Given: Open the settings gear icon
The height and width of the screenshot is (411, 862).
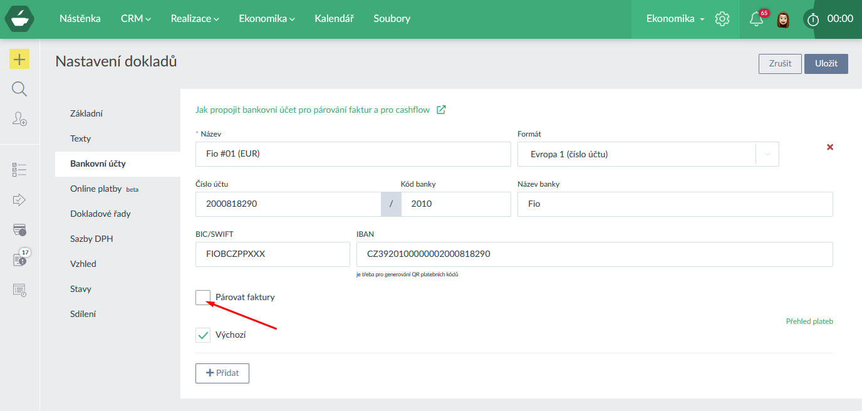Looking at the screenshot, I should [x=722, y=19].
